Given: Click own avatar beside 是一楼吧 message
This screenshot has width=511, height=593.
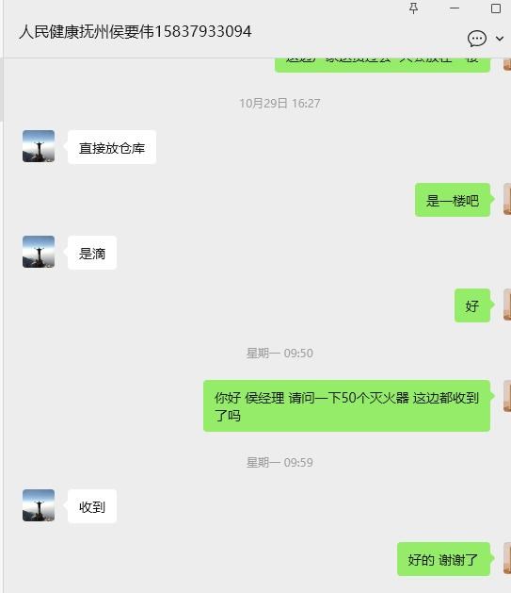Looking at the screenshot, I should 507,199.
